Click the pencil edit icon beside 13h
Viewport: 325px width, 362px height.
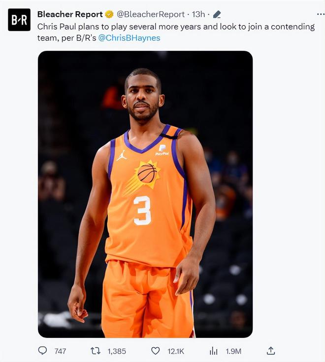click(x=217, y=14)
